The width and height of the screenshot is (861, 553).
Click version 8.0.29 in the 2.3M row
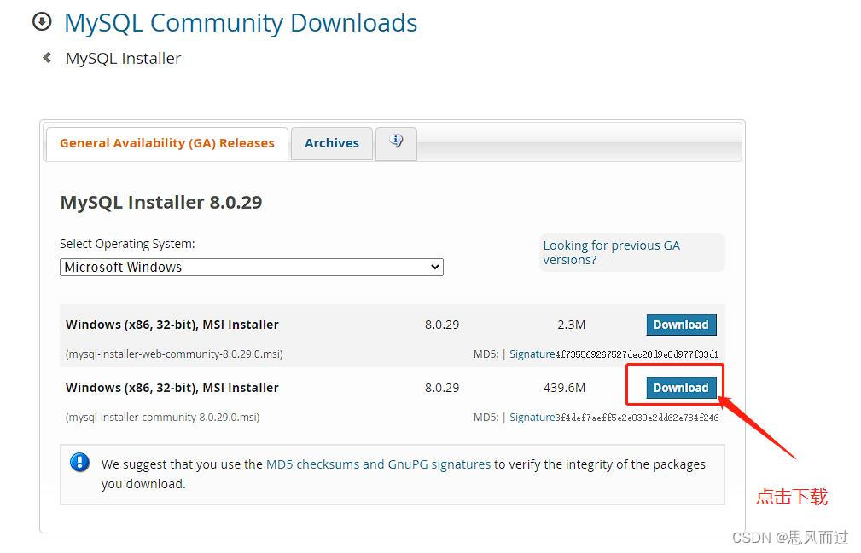pos(441,325)
